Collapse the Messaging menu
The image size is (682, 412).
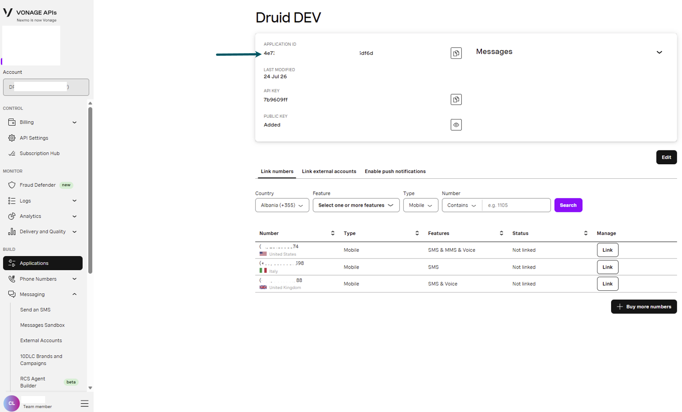point(43,294)
